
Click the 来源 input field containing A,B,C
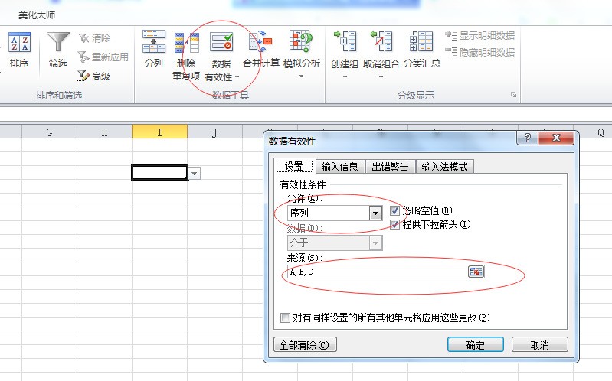click(x=378, y=272)
